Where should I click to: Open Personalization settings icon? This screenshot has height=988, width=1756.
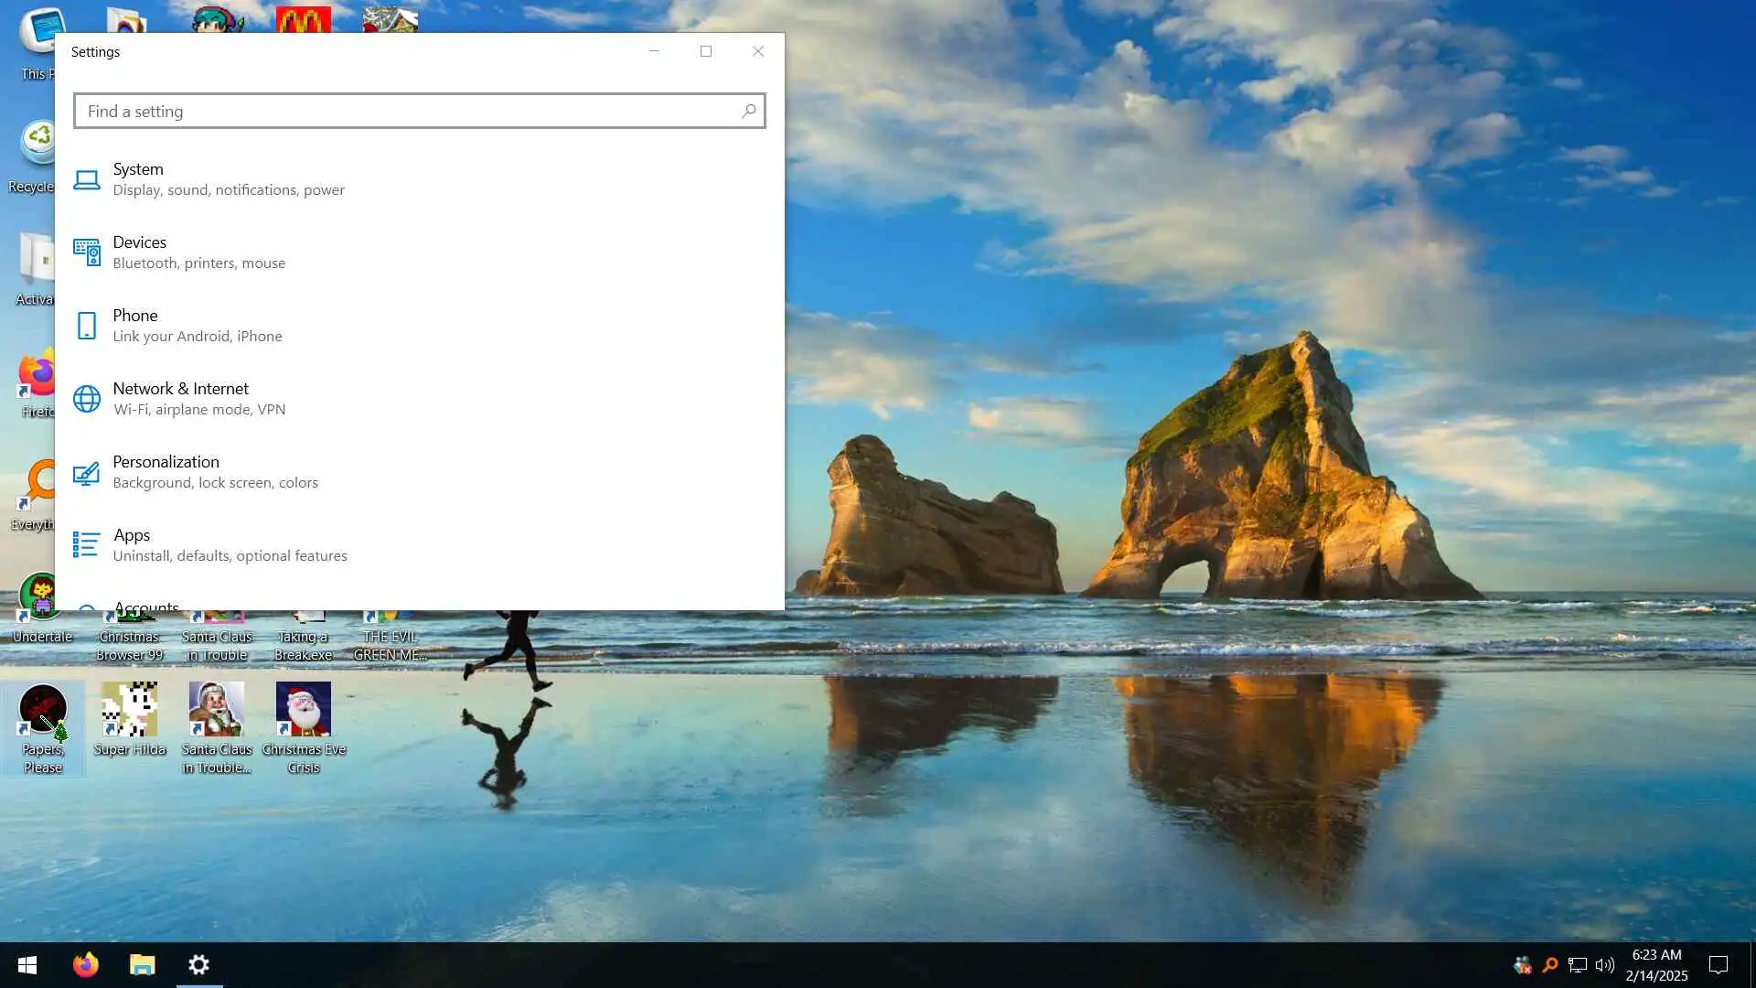click(x=87, y=472)
